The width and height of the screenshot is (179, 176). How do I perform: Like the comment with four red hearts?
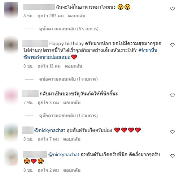173,132
